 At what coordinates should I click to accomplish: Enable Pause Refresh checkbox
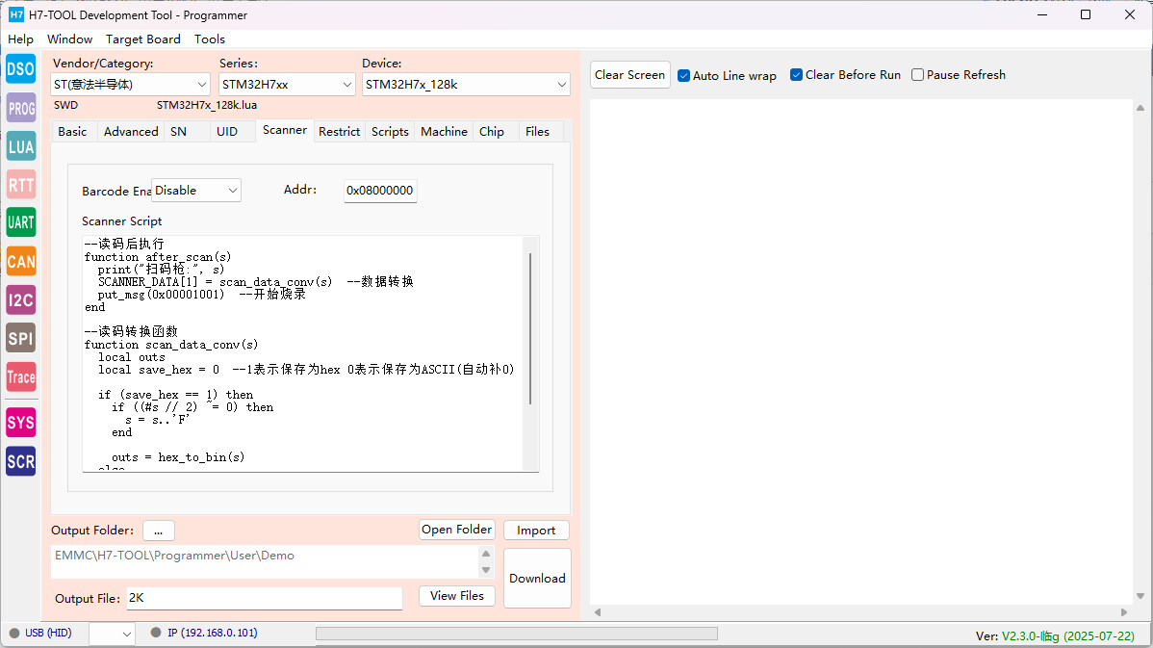[959, 75]
